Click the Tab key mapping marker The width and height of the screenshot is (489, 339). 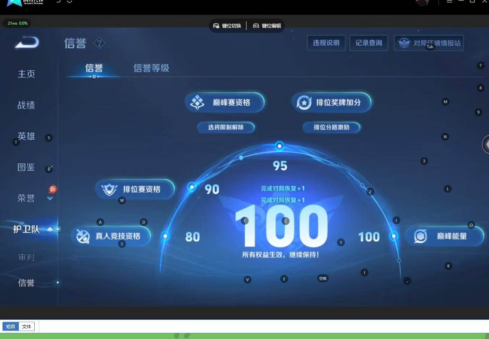click(430, 47)
